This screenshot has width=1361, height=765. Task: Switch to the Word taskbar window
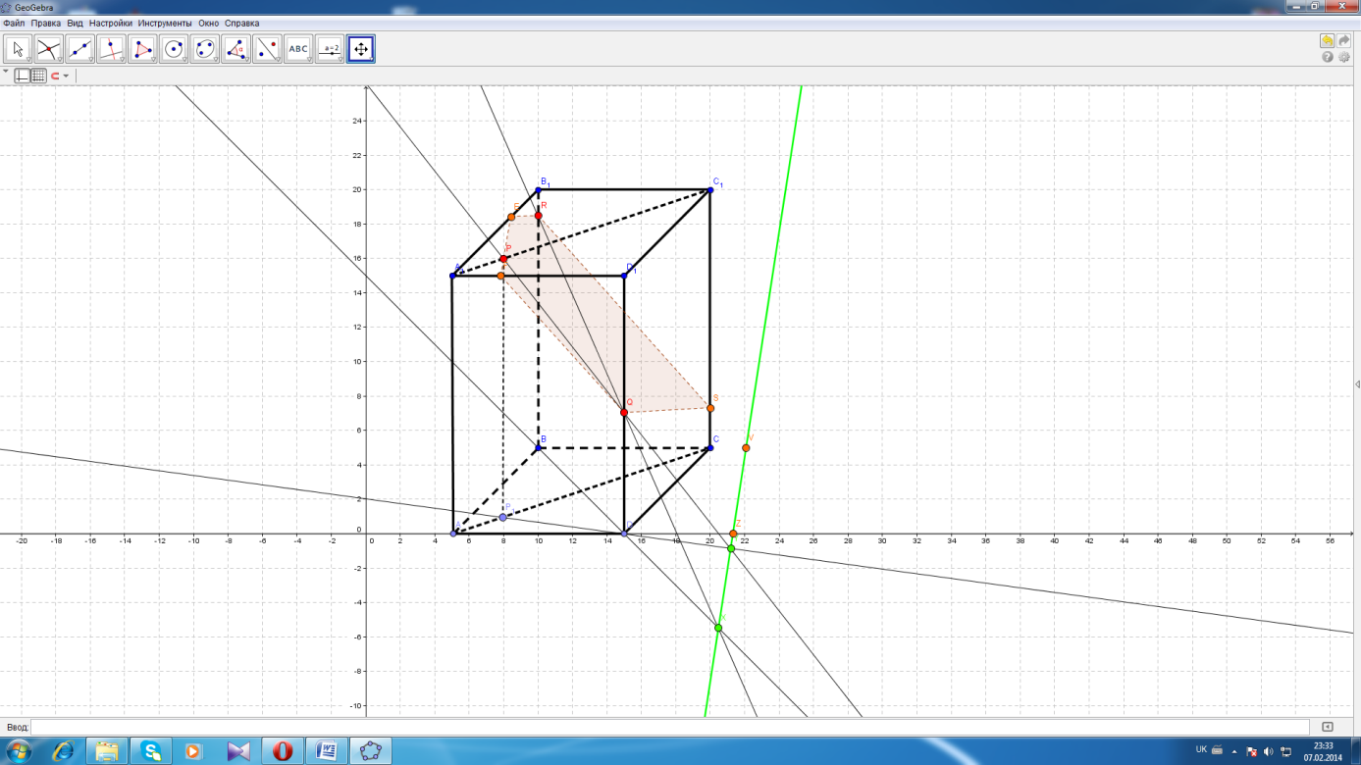click(327, 751)
